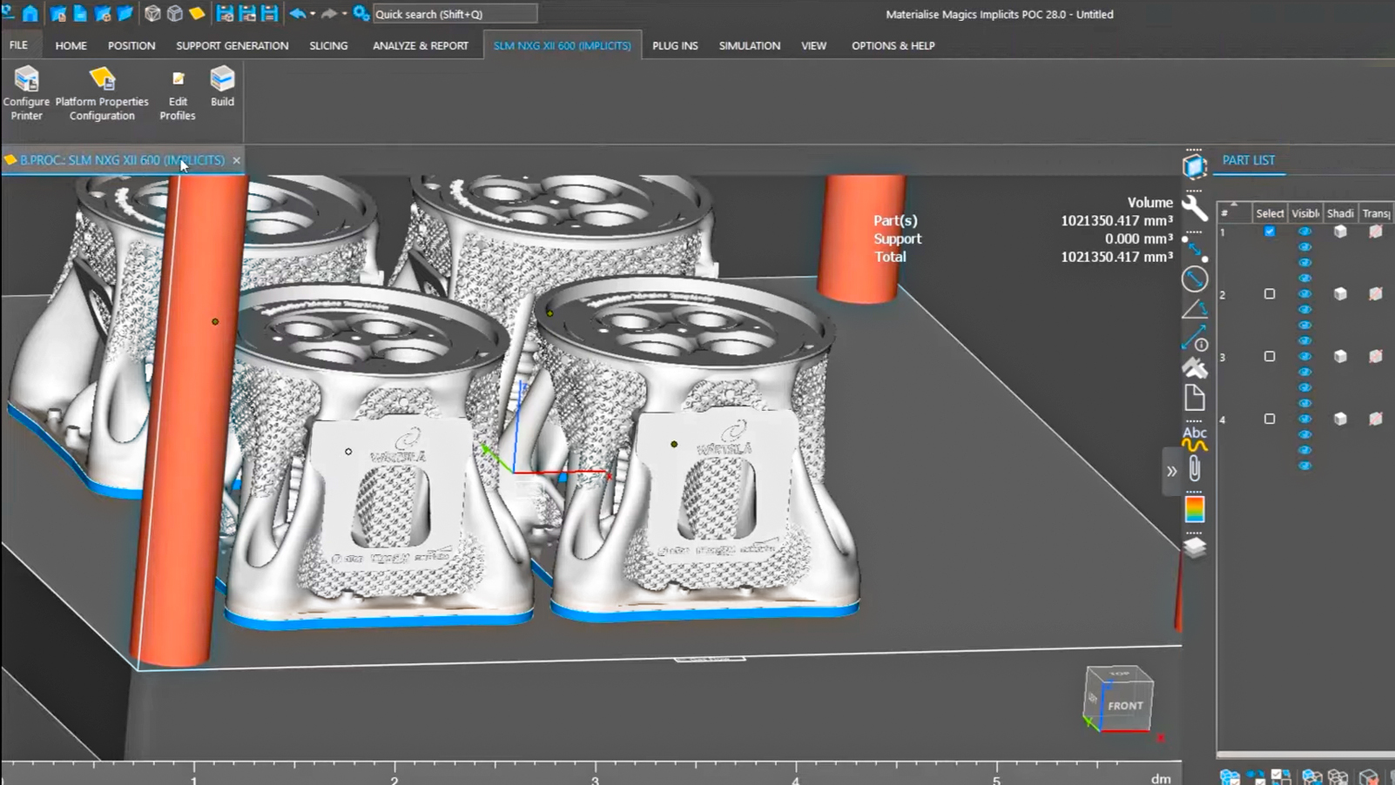
Task: Toggle transparency icon for part 4
Action: click(1375, 419)
